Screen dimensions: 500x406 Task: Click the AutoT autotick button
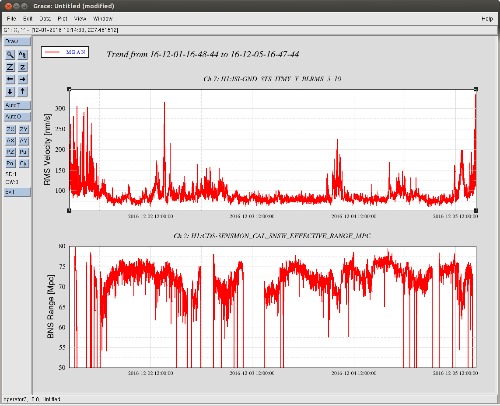point(17,105)
